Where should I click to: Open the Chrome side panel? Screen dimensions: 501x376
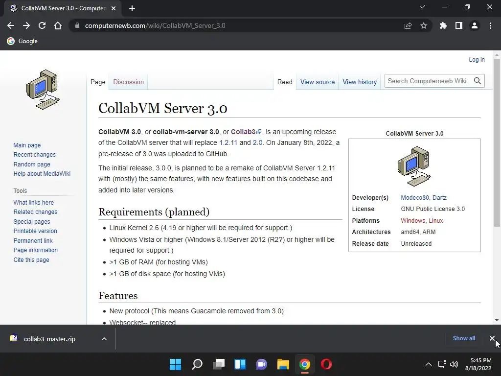[459, 25]
